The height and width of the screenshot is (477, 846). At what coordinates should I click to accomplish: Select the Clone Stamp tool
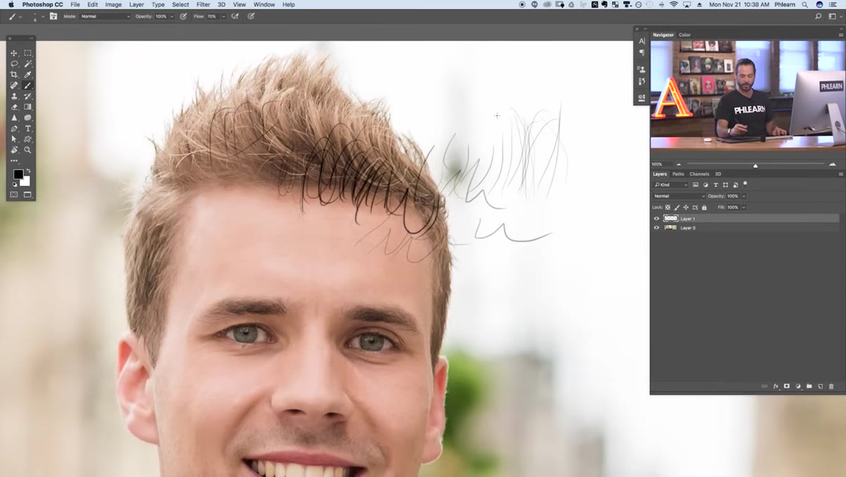[14, 96]
